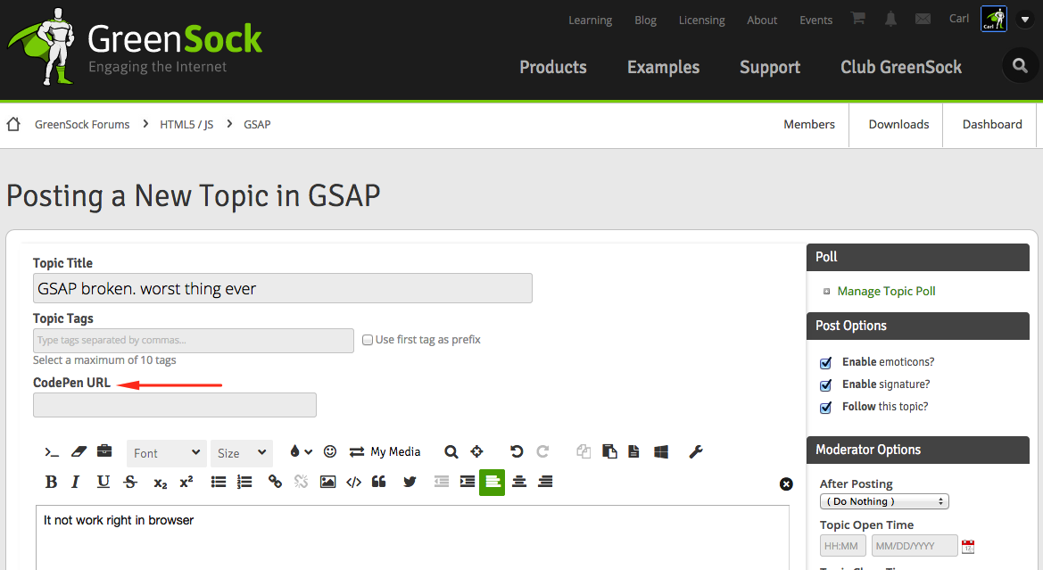Open the messages envelope icon
This screenshot has width=1043, height=570.
coord(923,19)
